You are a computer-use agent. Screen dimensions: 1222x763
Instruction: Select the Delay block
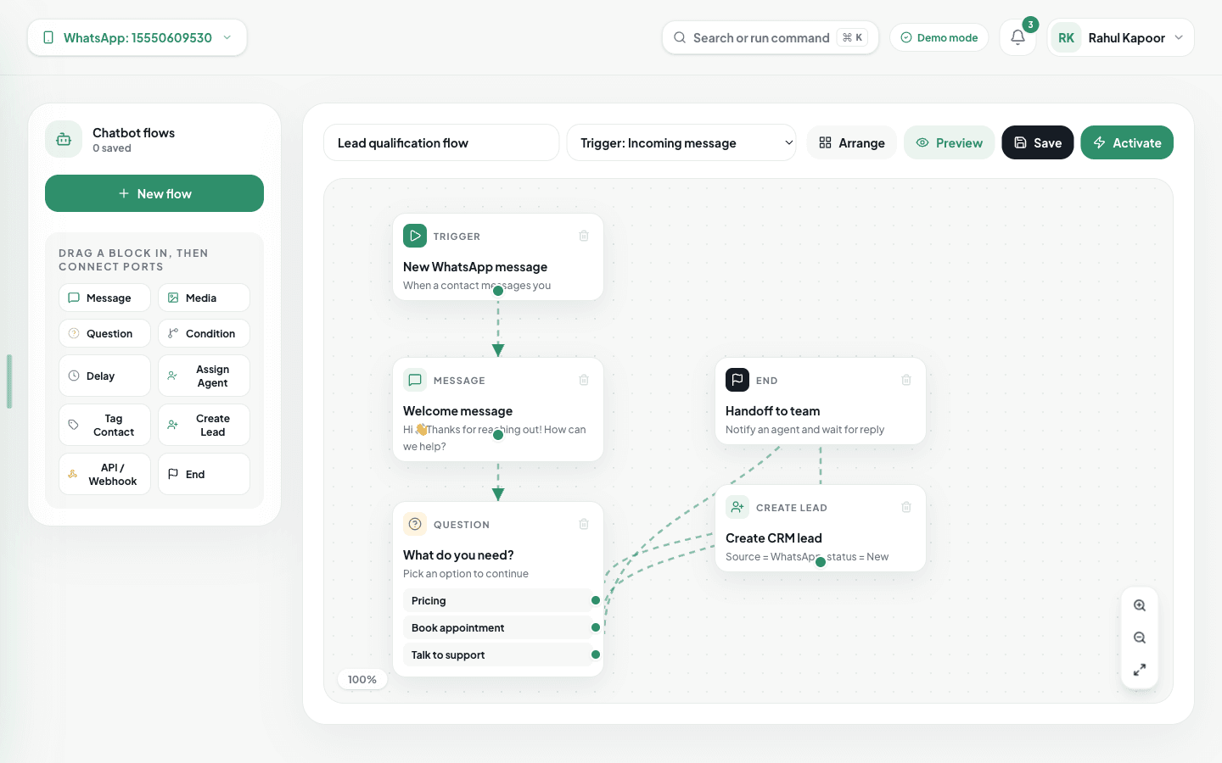click(x=104, y=376)
